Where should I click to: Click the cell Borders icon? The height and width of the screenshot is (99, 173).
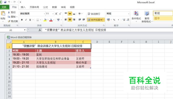[x=37, y=20]
